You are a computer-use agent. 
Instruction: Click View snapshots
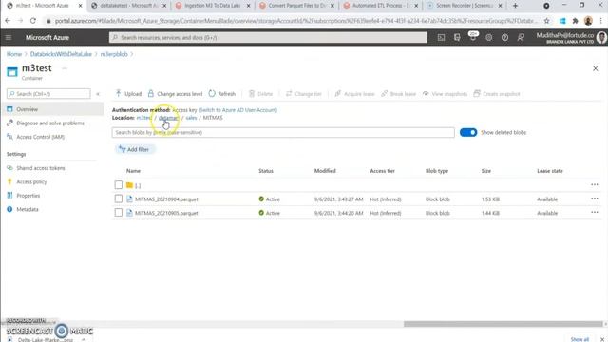coord(445,94)
